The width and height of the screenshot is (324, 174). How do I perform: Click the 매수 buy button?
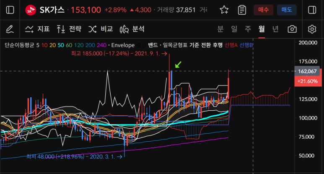(263, 10)
